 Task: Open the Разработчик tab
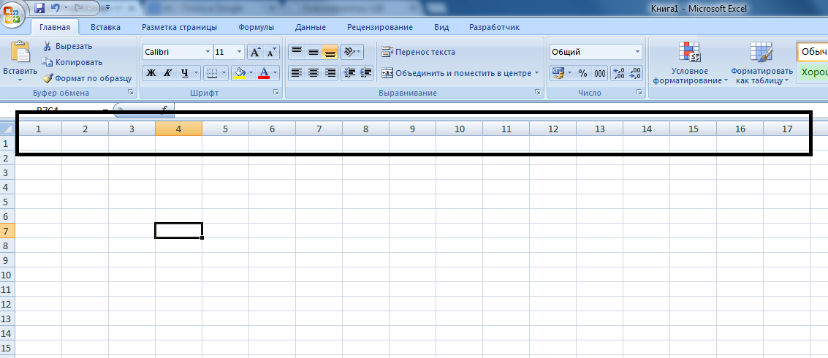point(494,28)
